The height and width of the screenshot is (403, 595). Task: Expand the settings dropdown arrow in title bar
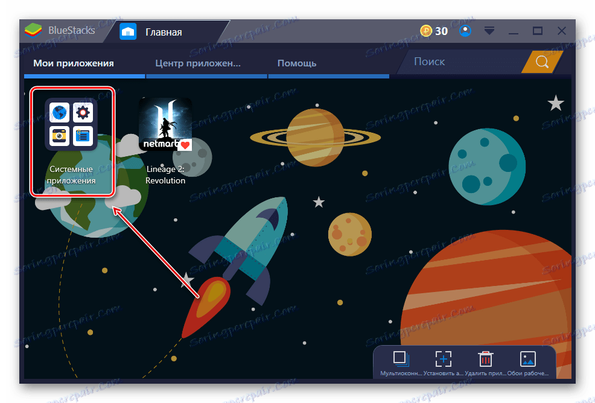pyautogui.click(x=489, y=30)
